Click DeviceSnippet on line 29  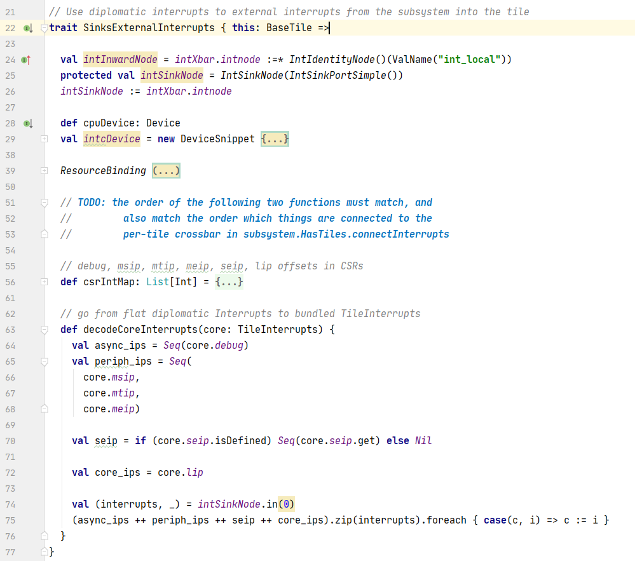[x=218, y=139]
